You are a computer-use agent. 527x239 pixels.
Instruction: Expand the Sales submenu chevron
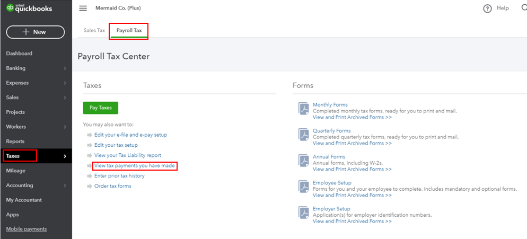pos(65,98)
